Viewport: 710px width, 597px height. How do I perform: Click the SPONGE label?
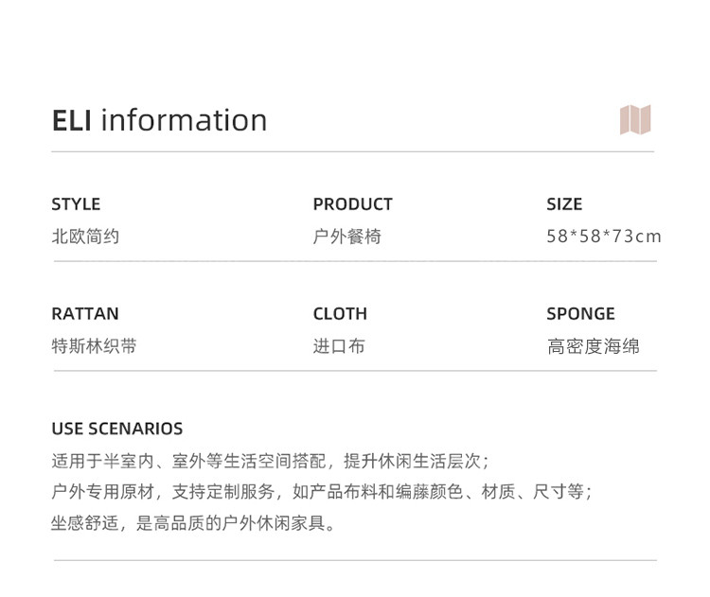[580, 314]
